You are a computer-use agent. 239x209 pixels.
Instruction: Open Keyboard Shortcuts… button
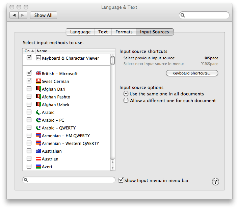point(192,73)
